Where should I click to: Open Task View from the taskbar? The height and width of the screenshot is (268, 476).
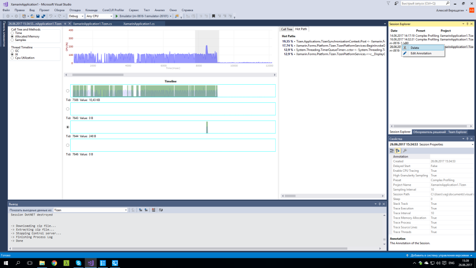(30, 263)
